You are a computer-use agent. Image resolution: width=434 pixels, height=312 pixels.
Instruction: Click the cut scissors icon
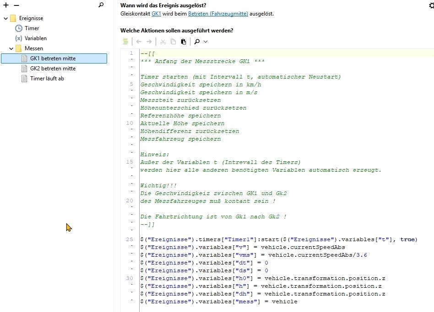click(163, 42)
